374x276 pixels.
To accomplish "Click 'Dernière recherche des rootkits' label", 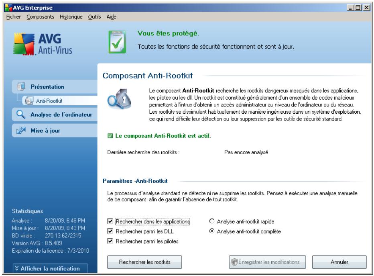I will pyautogui.click(x=143, y=152).
